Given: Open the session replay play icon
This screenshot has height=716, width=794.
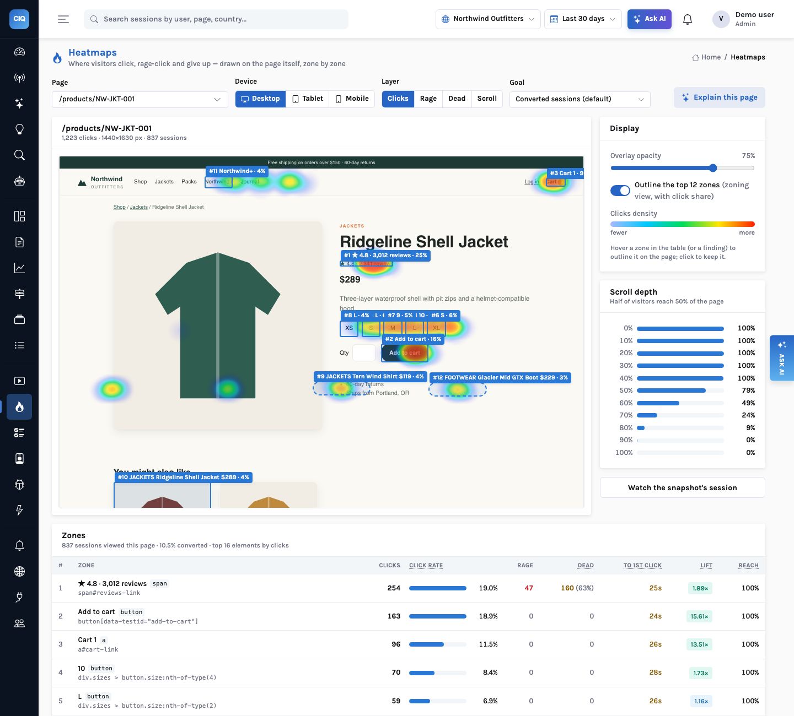Looking at the screenshot, I should (x=19, y=381).
